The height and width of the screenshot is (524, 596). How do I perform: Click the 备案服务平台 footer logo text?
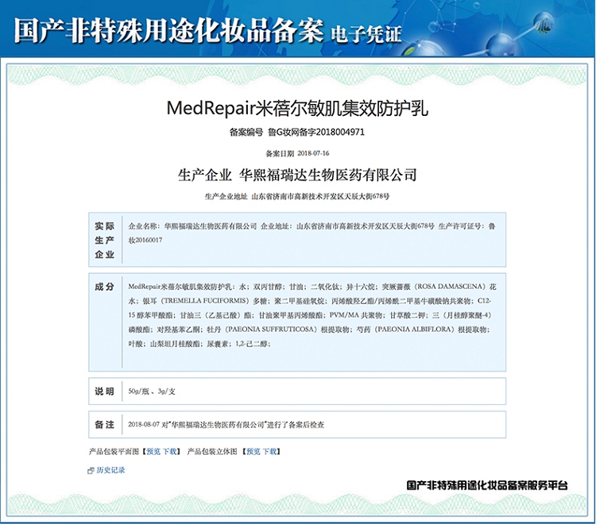point(486,485)
